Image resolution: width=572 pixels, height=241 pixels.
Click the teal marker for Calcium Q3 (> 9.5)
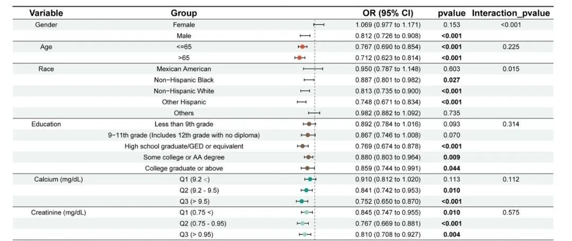[302, 201]
